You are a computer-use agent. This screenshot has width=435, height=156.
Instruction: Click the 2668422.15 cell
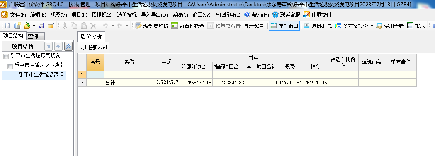point(196,83)
